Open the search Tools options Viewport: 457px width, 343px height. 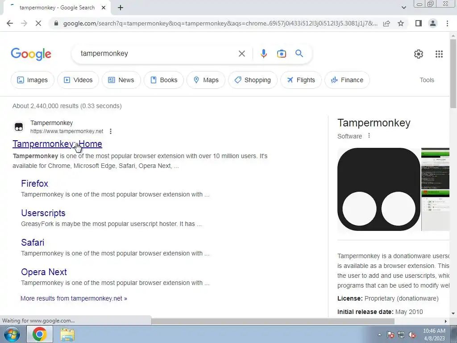tap(427, 80)
